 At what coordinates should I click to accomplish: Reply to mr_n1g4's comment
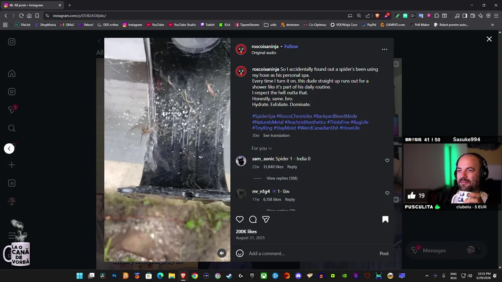290,199
